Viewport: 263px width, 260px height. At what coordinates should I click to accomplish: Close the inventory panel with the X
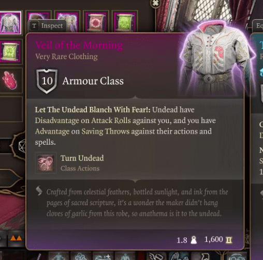[155, 3]
